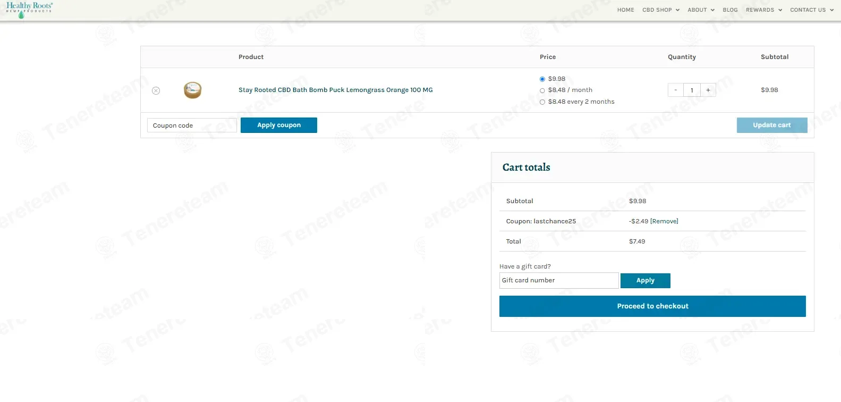The image size is (841, 402).
Task: Apply the gift card
Action: click(645, 280)
